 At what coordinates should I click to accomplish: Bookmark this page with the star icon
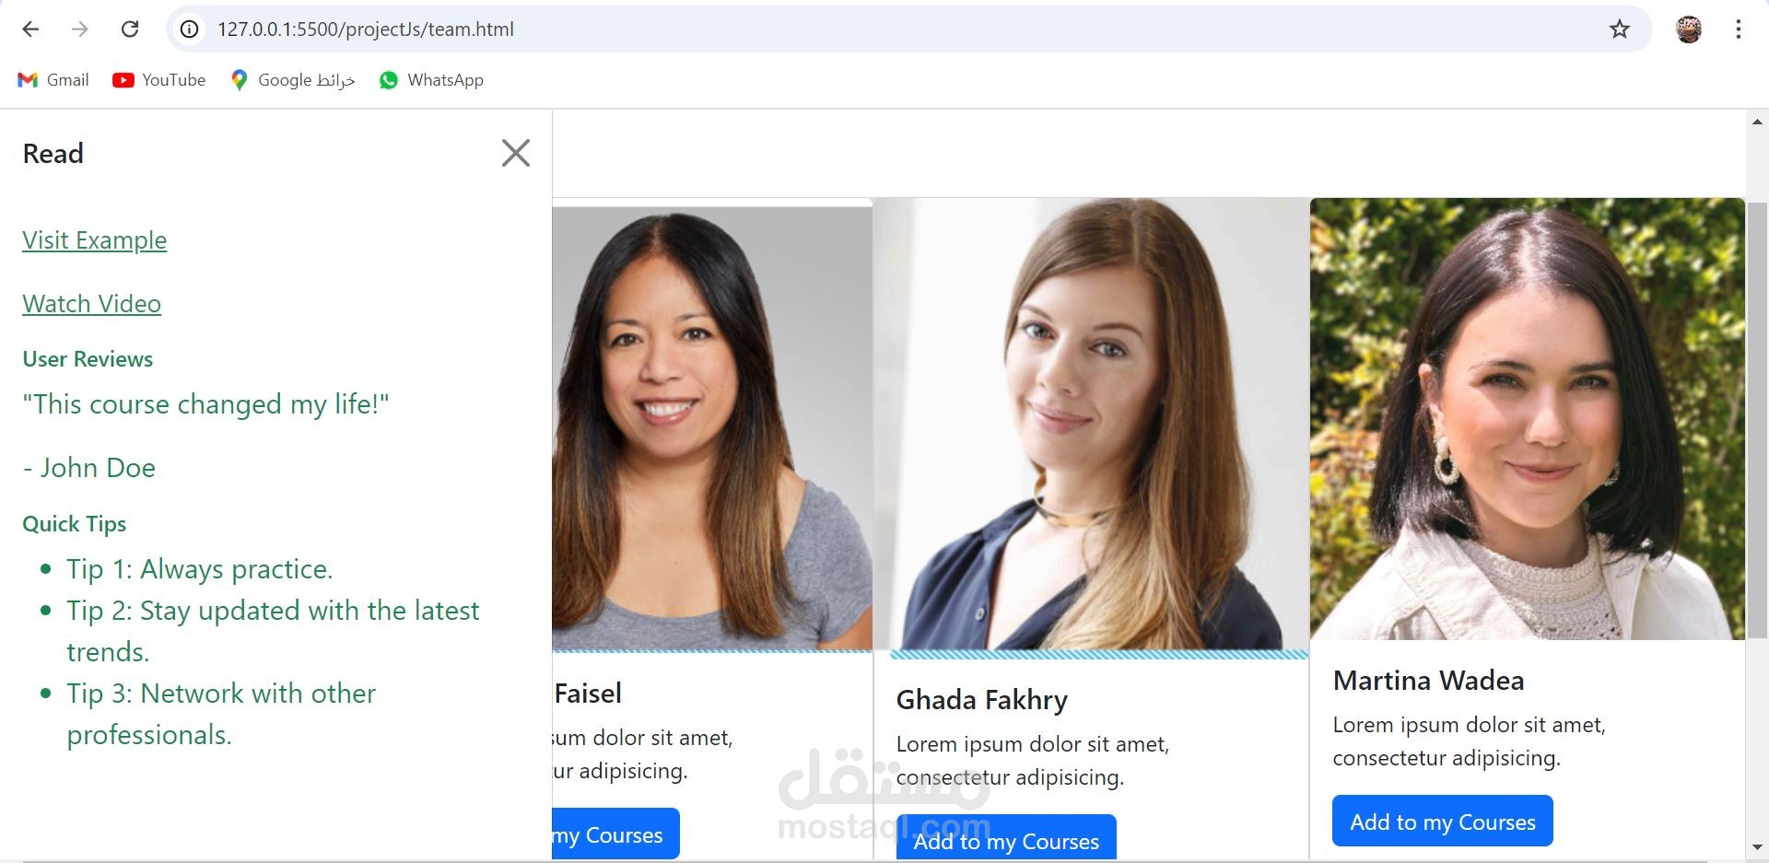click(1620, 29)
